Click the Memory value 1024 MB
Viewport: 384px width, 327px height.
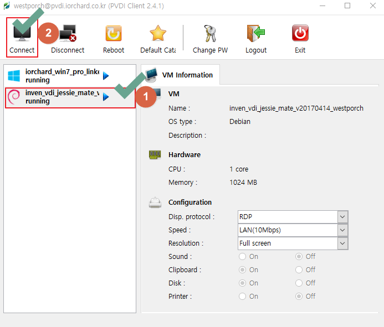pyautogui.click(x=243, y=183)
